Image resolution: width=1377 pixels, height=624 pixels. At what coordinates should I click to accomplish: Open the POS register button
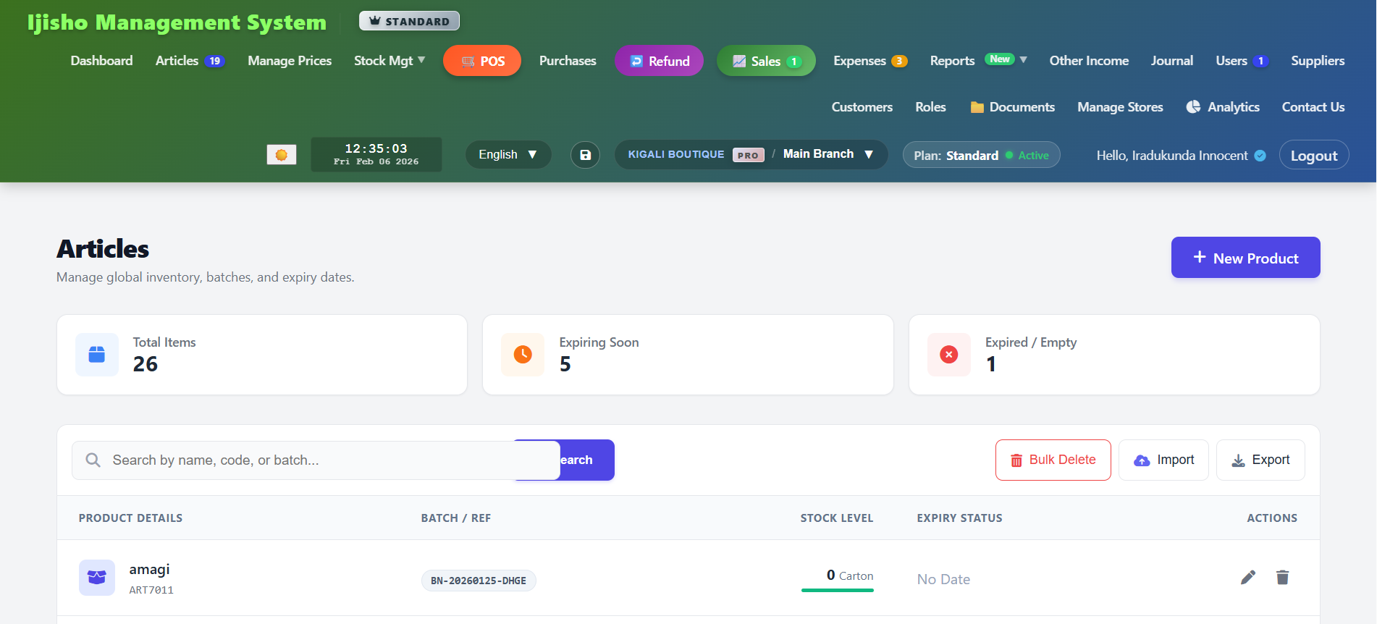coord(482,61)
